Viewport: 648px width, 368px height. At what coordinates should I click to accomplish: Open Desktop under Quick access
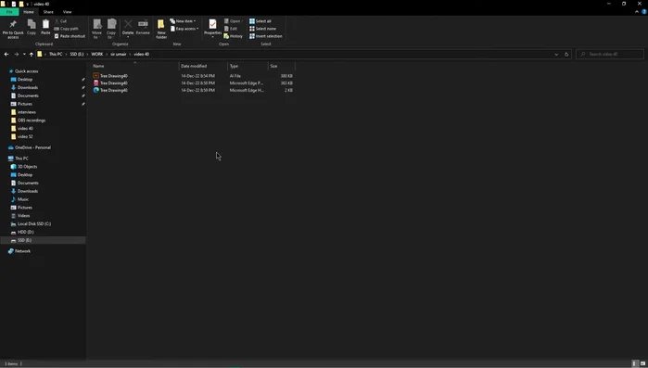(x=25, y=80)
